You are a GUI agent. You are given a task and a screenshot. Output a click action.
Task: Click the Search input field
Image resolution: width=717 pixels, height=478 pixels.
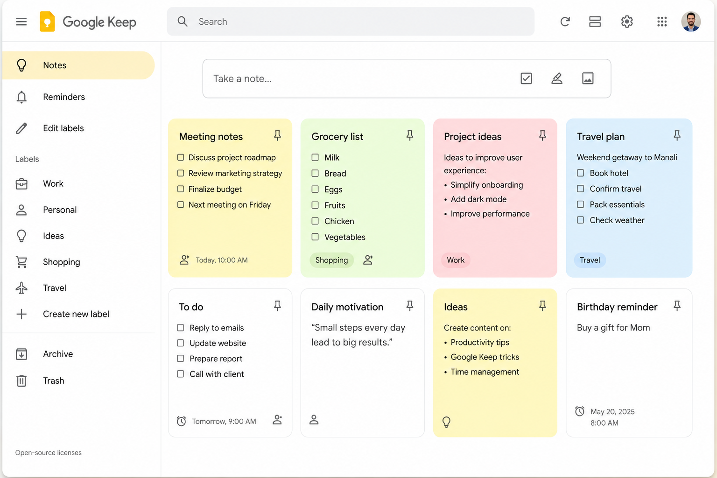click(x=351, y=21)
